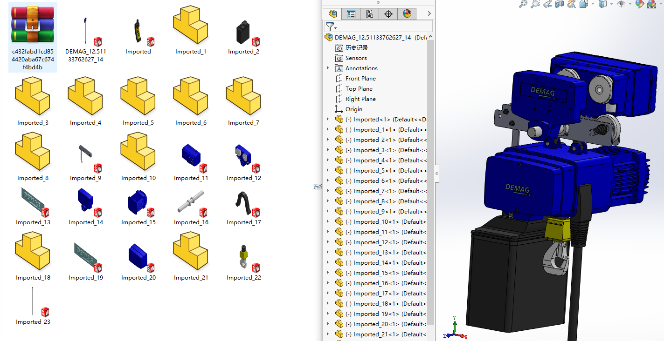Activate the Section View tool
The height and width of the screenshot is (341, 664).
click(560, 4)
